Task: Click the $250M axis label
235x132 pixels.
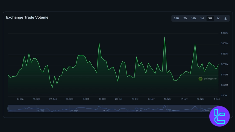Action: point(225,53)
